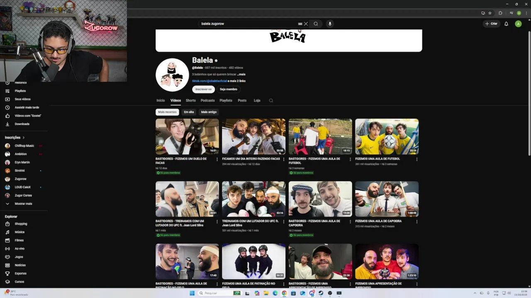The width and height of the screenshot is (531, 298).
Task: Open the Playlists channel tab
Action: [x=226, y=101]
